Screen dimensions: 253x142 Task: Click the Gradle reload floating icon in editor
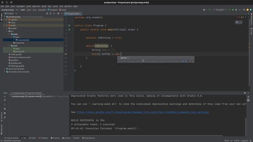(x=237, y=22)
